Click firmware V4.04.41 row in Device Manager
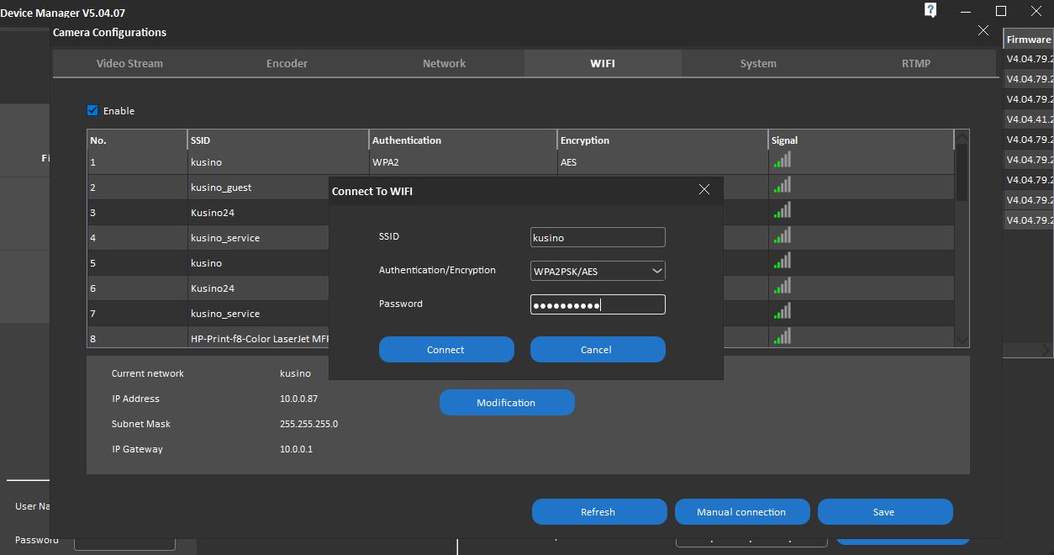Image resolution: width=1054 pixels, height=555 pixels. (x=1029, y=119)
